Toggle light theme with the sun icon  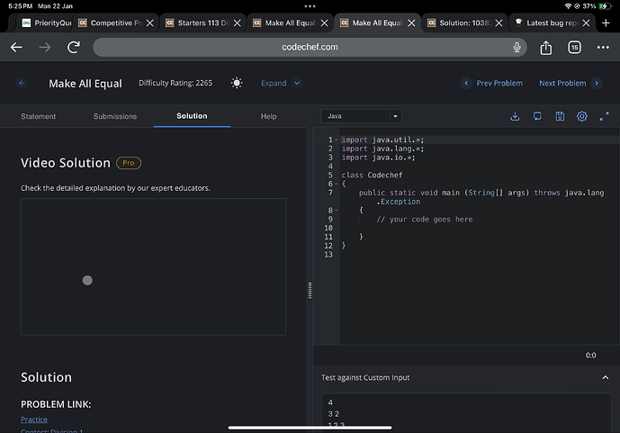237,83
